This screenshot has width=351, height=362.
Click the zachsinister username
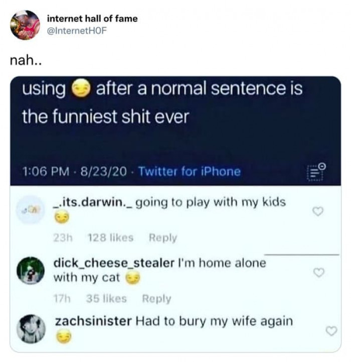[x=93, y=320]
